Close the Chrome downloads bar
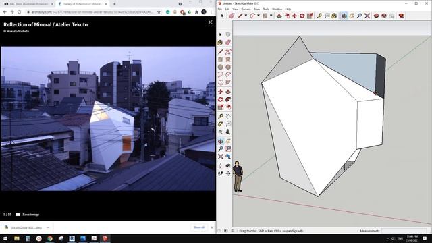 tap(212, 227)
